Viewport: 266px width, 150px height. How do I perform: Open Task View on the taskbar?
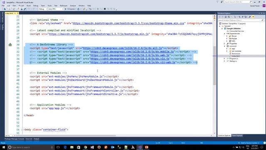58,147
